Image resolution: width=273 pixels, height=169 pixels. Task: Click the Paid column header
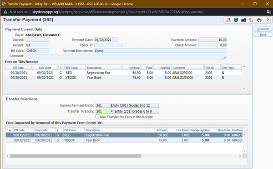147,68
